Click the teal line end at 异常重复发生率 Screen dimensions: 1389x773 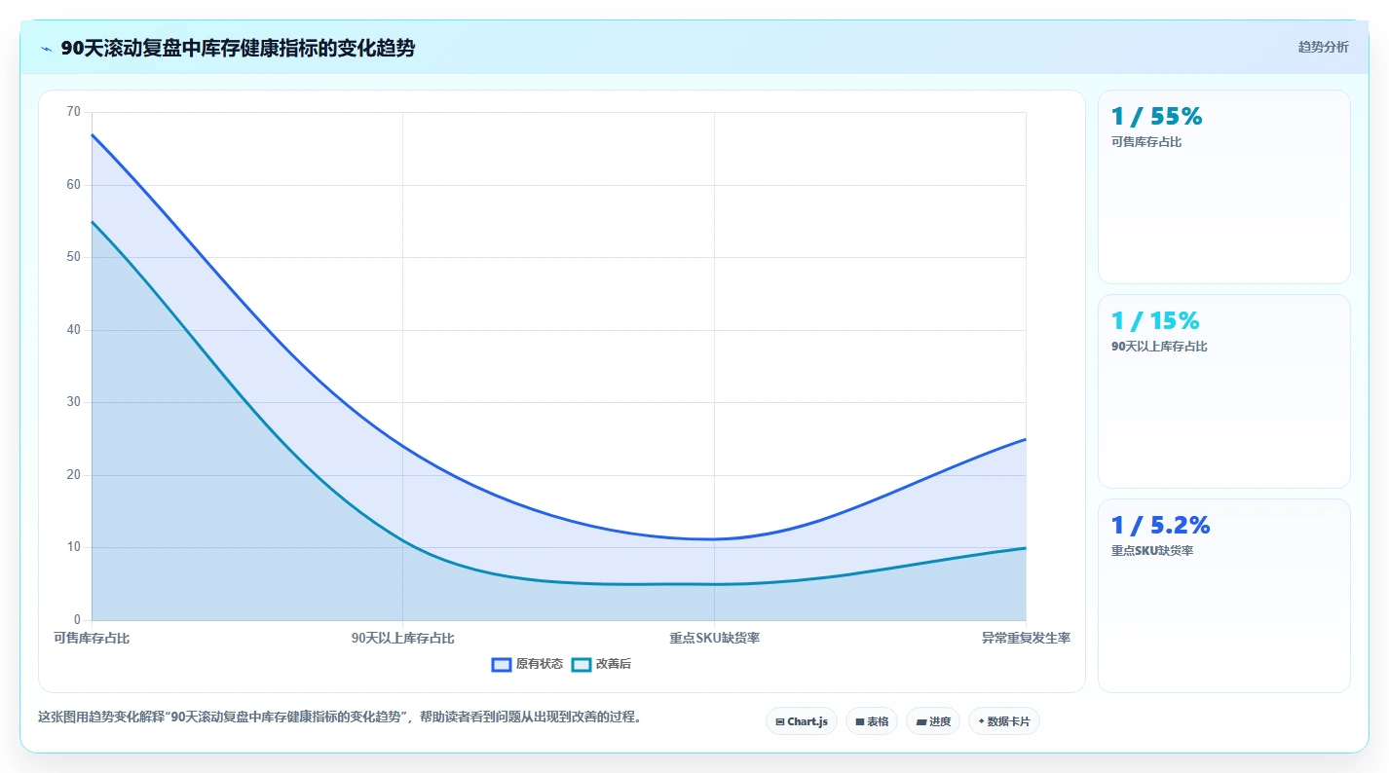click(x=1026, y=548)
